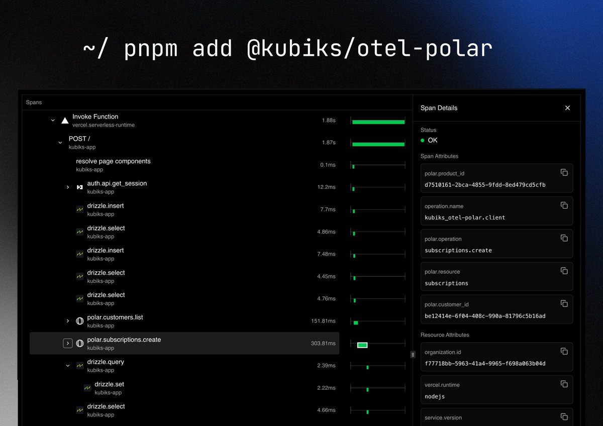Click the 1.87s duration value
Image resolution: width=603 pixels, height=426 pixels.
[x=329, y=143]
